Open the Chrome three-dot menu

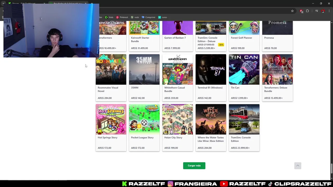tap(329, 11)
